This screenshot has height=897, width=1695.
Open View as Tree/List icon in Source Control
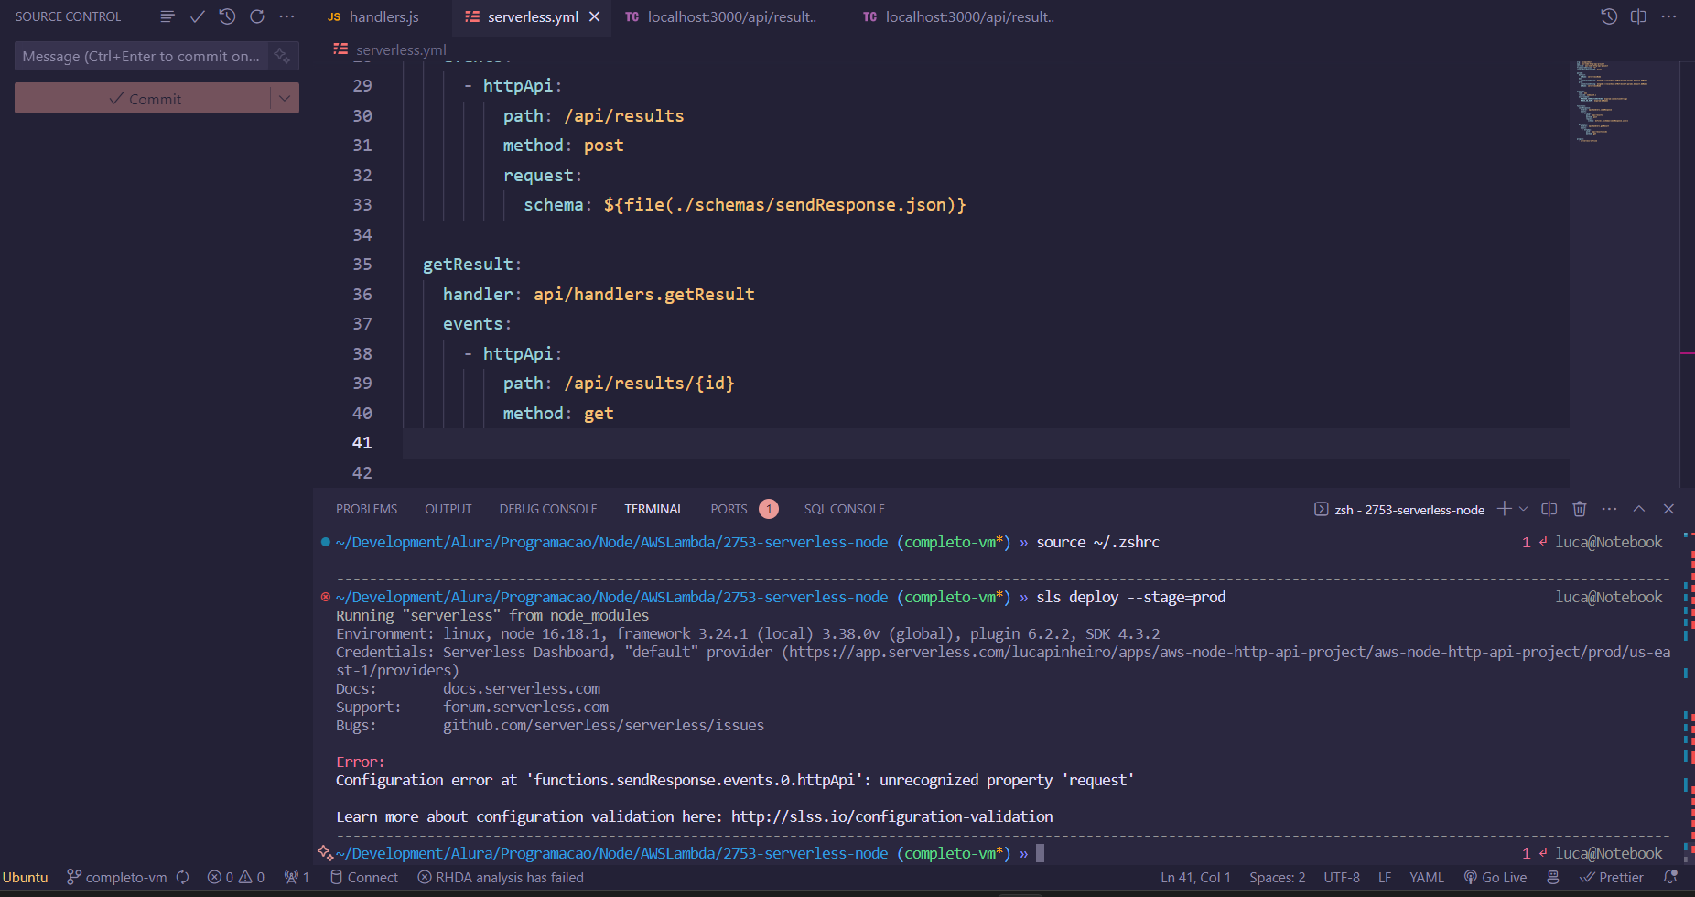167,16
